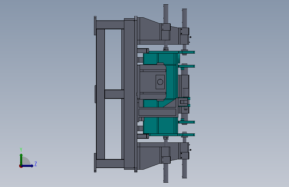This screenshot has width=289, height=187.
Task: Click the green Y axis arrow of triad
Action: (21, 159)
